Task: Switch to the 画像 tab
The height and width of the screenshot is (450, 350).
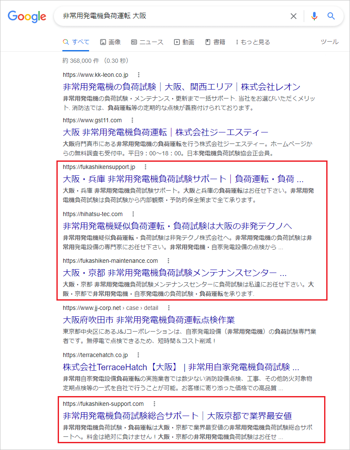Action: click(110, 42)
